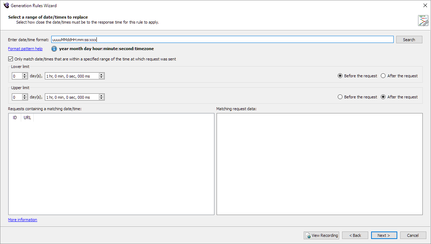Viewport: 431px width, 244px height.
Task: Click the app logo in title bar
Action: 6,5
